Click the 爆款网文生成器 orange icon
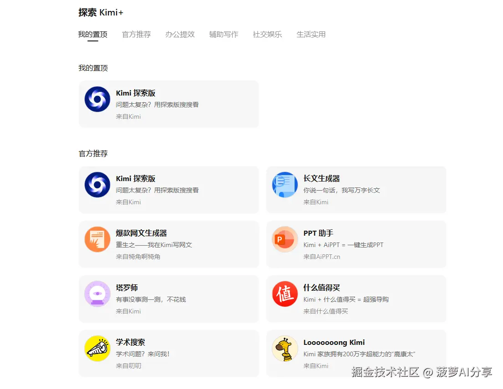Screen dimensions: 503x389 [x=97, y=239]
